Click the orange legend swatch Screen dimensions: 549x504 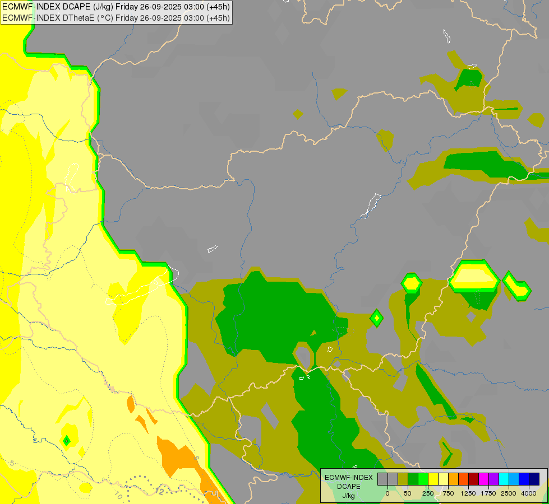(454, 479)
